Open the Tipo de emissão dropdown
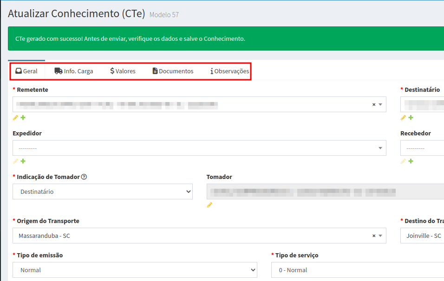This screenshot has height=281, width=444. pos(135,270)
